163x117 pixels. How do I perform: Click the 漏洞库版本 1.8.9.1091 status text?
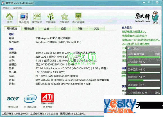point(73,114)
